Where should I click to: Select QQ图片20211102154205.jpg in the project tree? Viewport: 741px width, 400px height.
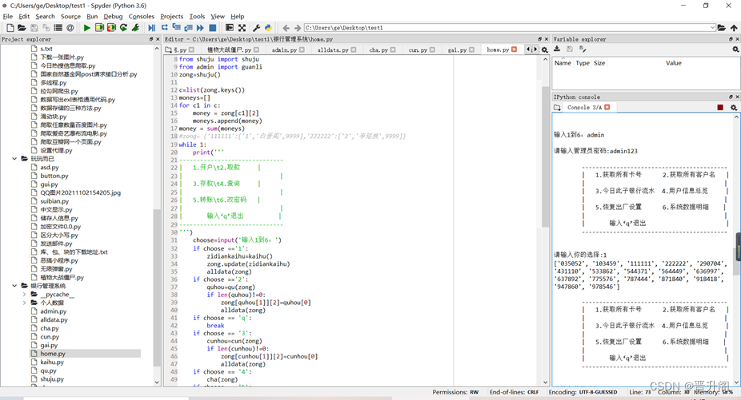pyautogui.click(x=80, y=193)
